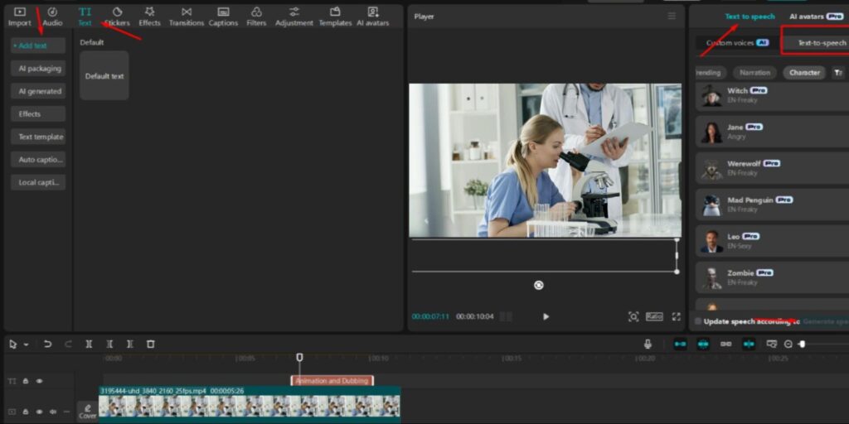Select AI generated in the sidebar

(38, 91)
